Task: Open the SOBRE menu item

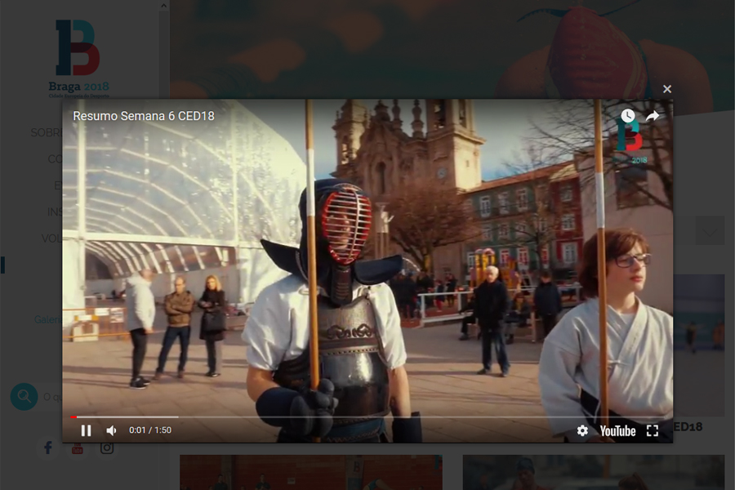Action: click(47, 132)
